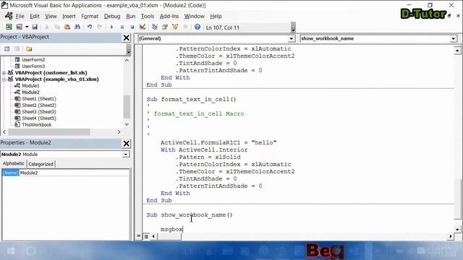The height and width of the screenshot is (260, 463).
Task: Switch to the Alphabetic properties tab
Action: click(14, 164)
